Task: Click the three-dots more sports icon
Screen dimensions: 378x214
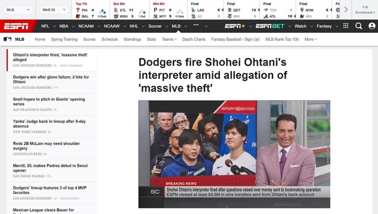Action: (x=196, y=25)
